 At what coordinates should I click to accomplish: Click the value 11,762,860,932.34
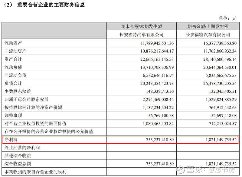click(220, 51)
